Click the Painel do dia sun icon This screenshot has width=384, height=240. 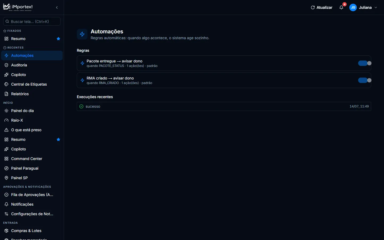point(6,111)
